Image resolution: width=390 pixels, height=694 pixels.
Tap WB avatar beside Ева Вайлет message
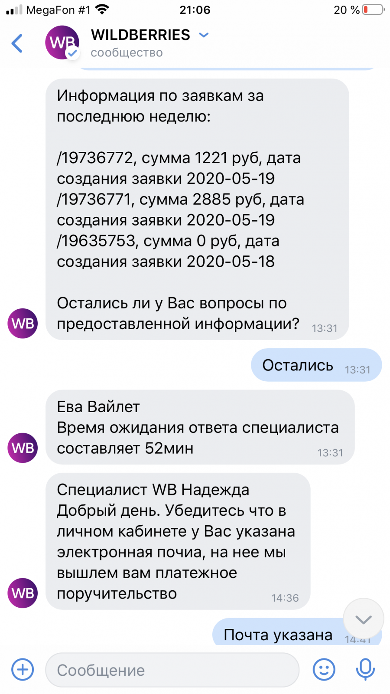pyautogui.click(x=23, y=448)
